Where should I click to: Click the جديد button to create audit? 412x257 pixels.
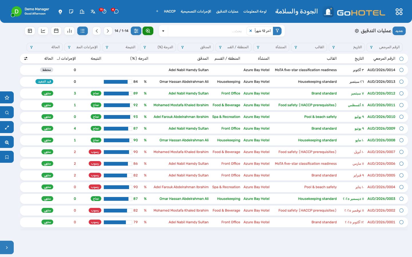point(399,31)
